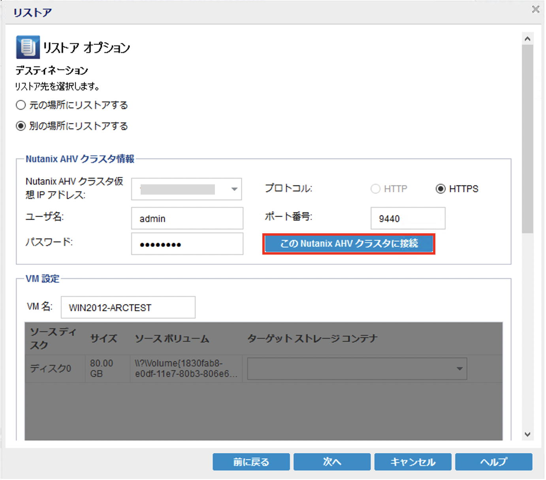Open help via the ヘルプ button
This screenshot has height=480, width=546.
pyautogui.click(x=493, y=462)
